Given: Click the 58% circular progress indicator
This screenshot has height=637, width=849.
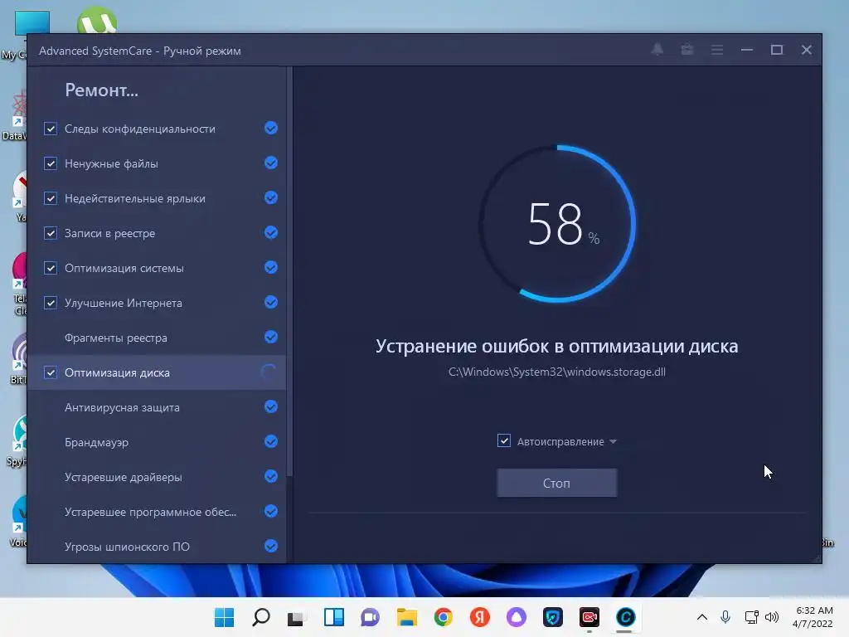Looking at the screenshot, I should [x=557, y=223].
